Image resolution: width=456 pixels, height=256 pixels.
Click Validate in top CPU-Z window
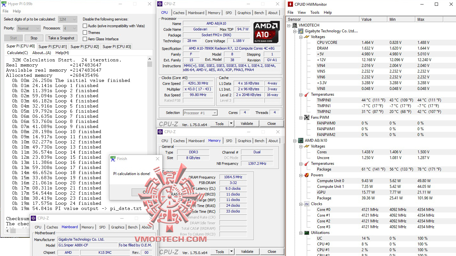pyautogui.click(x=247, y=124)
